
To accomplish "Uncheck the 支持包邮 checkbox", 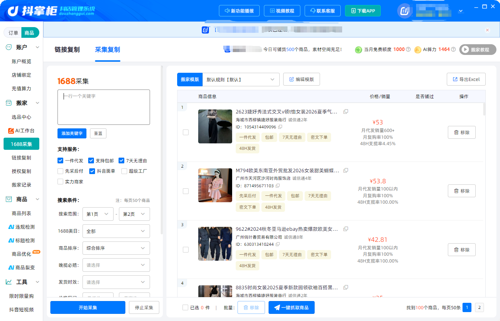I will click(91, 160).
